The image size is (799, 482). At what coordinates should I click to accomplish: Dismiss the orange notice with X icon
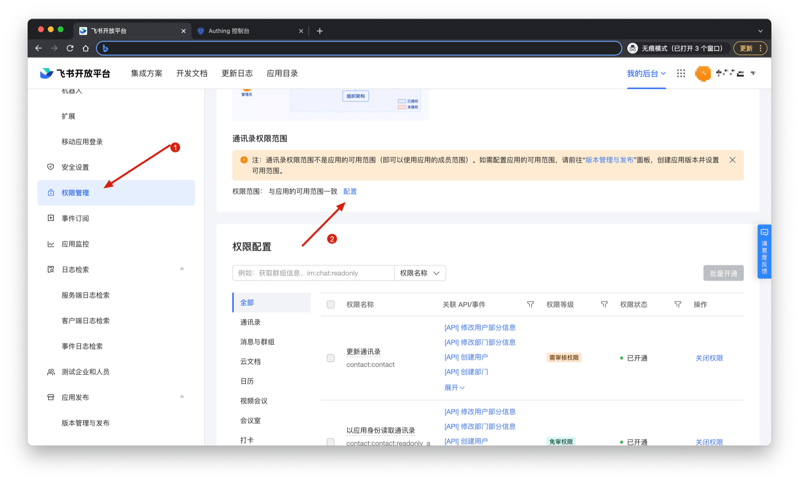click(732, 160)
